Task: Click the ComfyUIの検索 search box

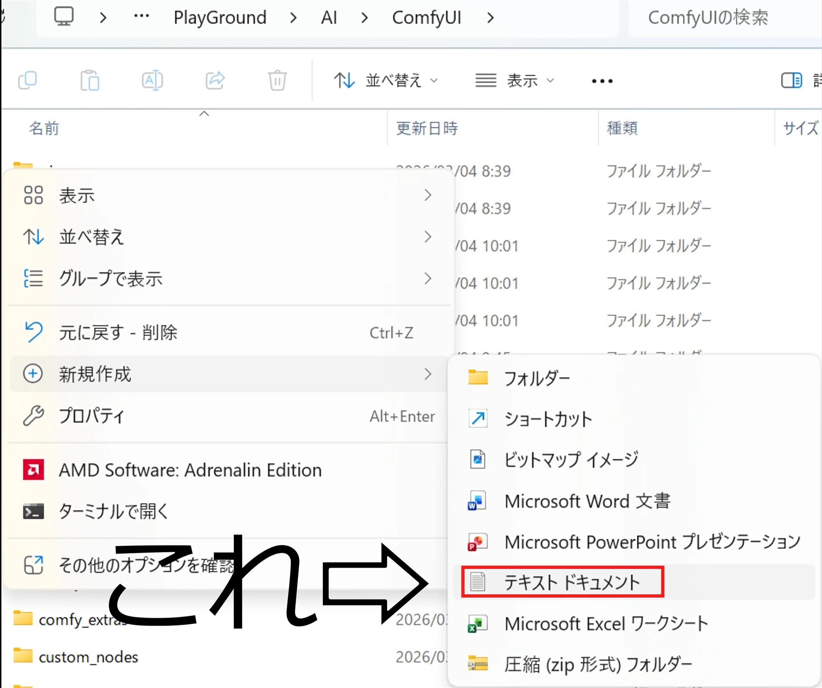Action: [725, 18]
